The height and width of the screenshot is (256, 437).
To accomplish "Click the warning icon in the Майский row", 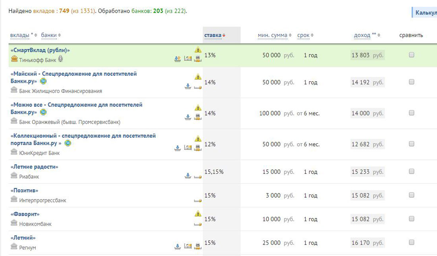I will (198, 77).
